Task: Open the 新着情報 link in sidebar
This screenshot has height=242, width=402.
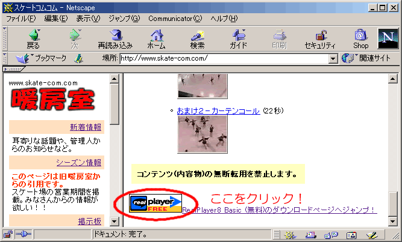Action: (x=86, y=127)
